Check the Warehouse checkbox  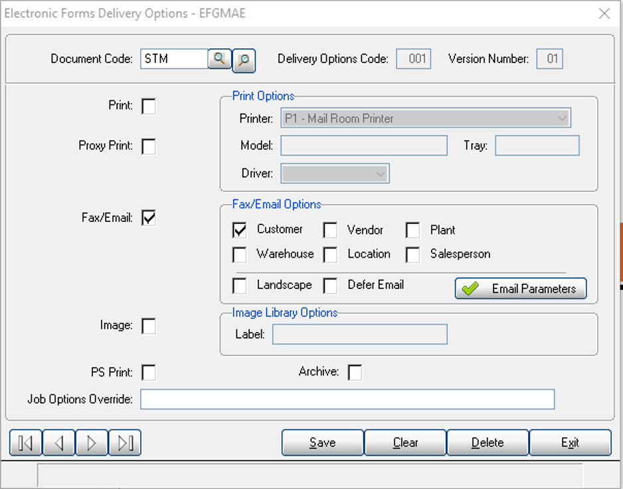point(240,255)
